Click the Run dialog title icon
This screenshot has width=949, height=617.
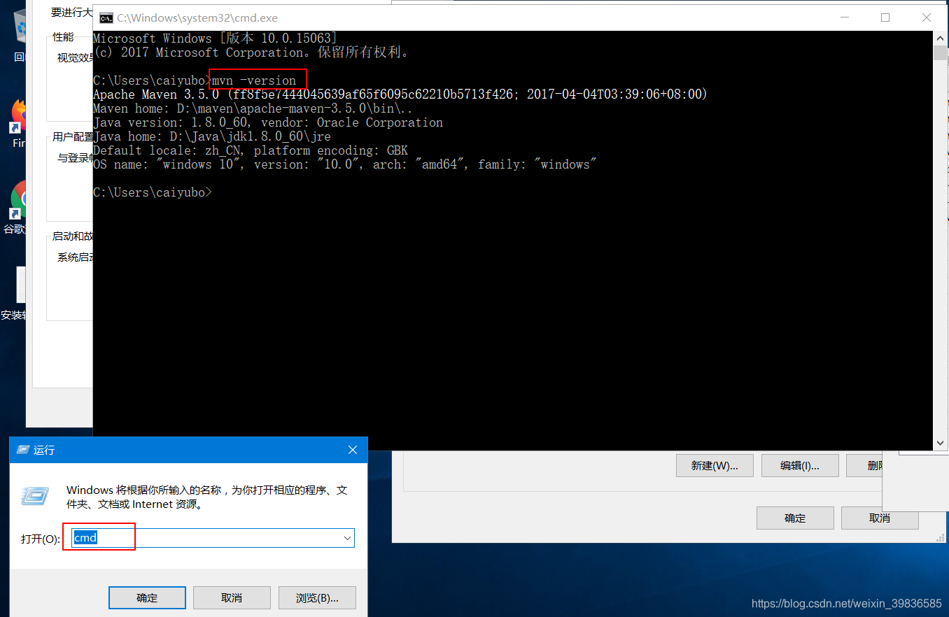pos(23,450)
